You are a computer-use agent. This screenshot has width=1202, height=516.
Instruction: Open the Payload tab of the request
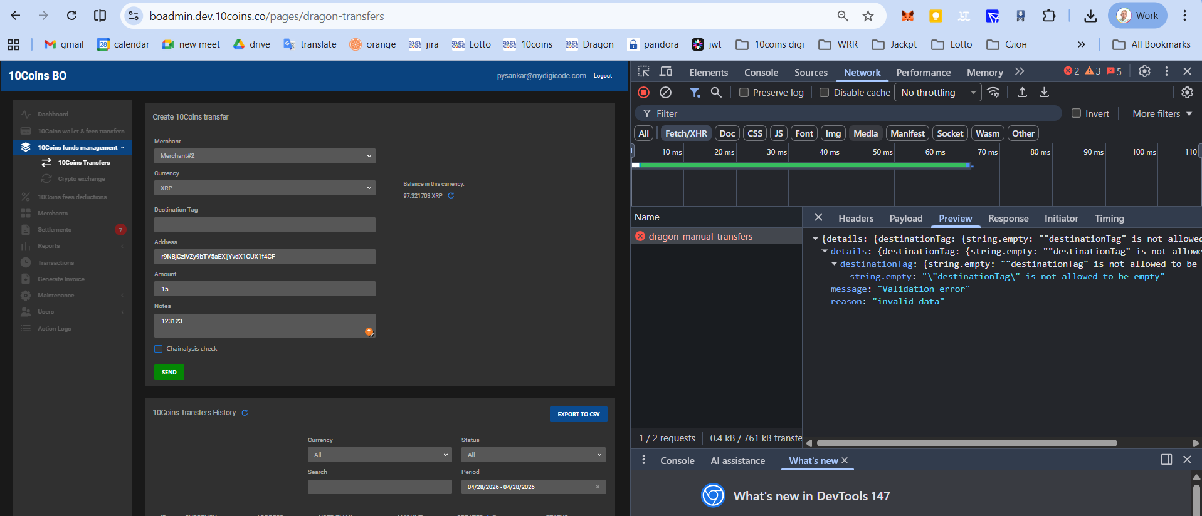pos(906,218)
